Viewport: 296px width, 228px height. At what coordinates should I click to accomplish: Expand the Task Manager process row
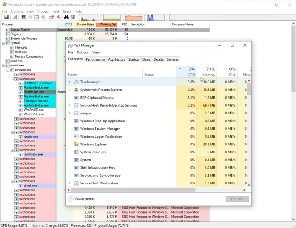click(70, 82)
